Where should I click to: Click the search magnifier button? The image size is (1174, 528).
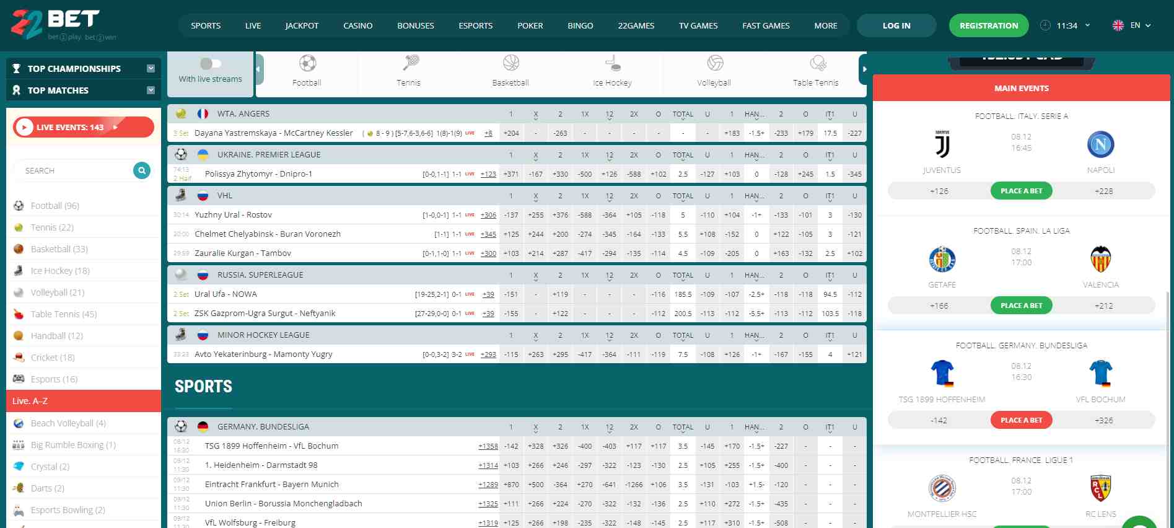click(142, 170)
